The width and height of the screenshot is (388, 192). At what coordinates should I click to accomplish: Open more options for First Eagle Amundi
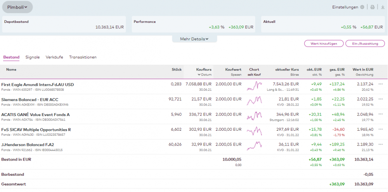pyautogui.click(x=381, y=84)
